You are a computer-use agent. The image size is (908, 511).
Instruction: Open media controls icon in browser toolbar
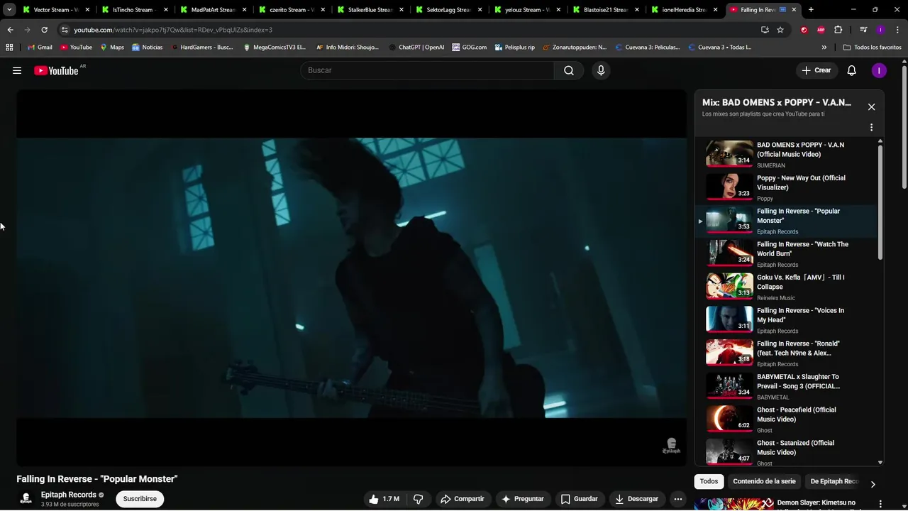(x=863, y=30)
